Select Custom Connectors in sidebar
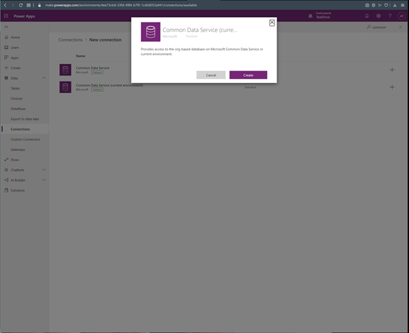Image resolution: width=409 pixels, height=333 pixels. (x=25, y=139)
